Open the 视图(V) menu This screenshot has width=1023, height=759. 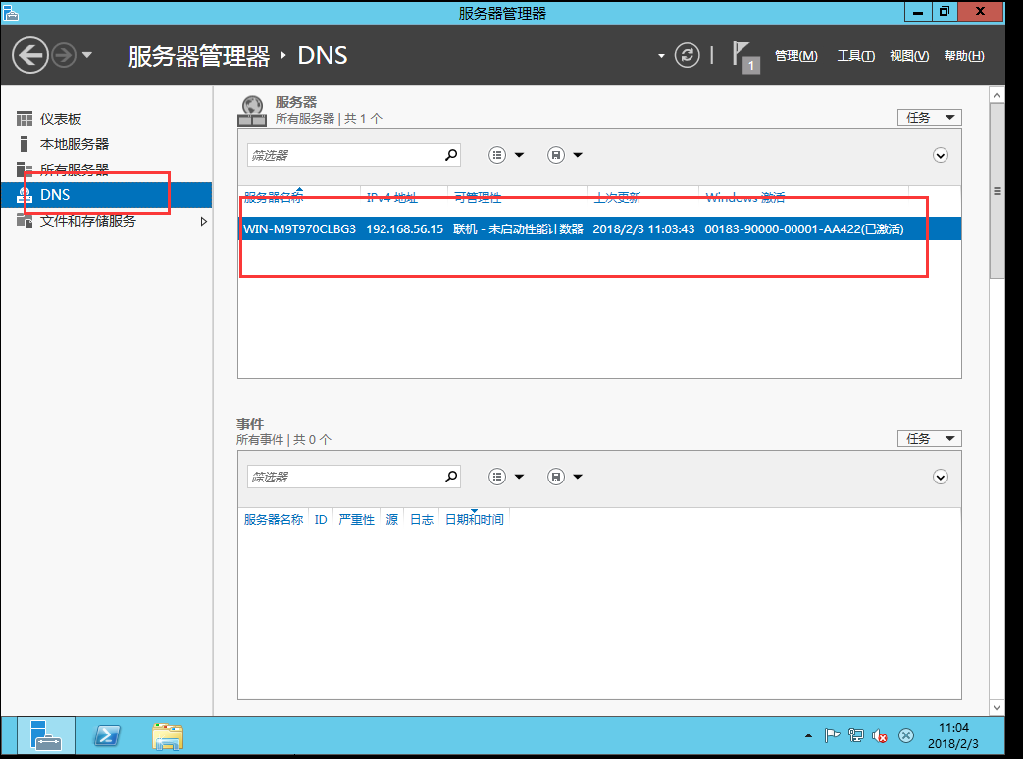(x=909, y=56)
